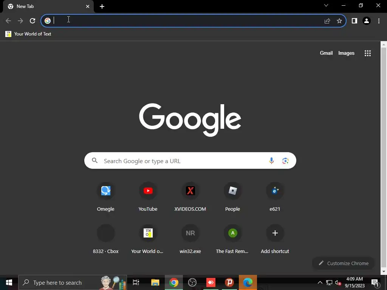This screenshot has height=290, width=387.
Task: Click the forward navigation arrow
Action: click(x=20, y=21)
